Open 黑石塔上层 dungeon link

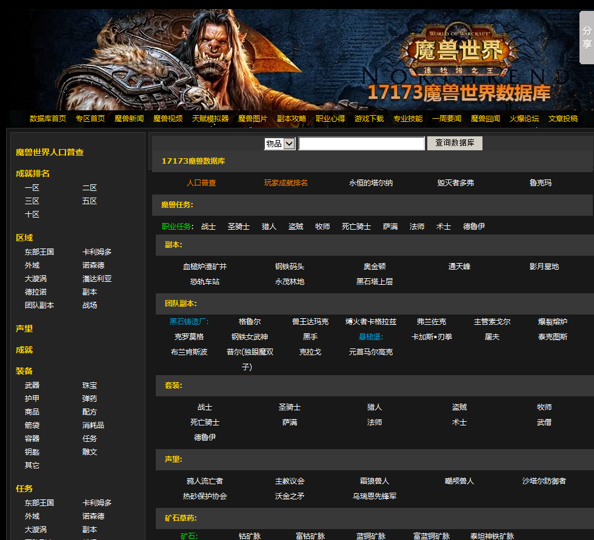click(375, 282)
